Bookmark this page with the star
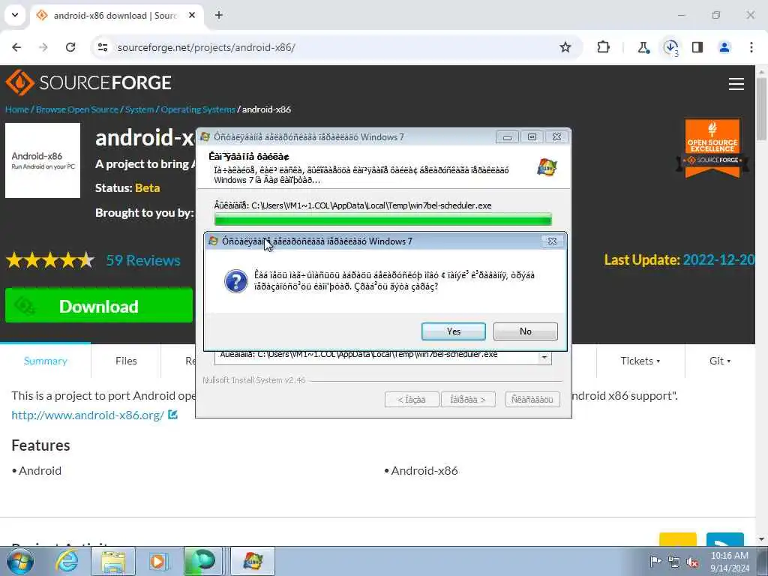 pyautogui.click(x=565, y=47)
